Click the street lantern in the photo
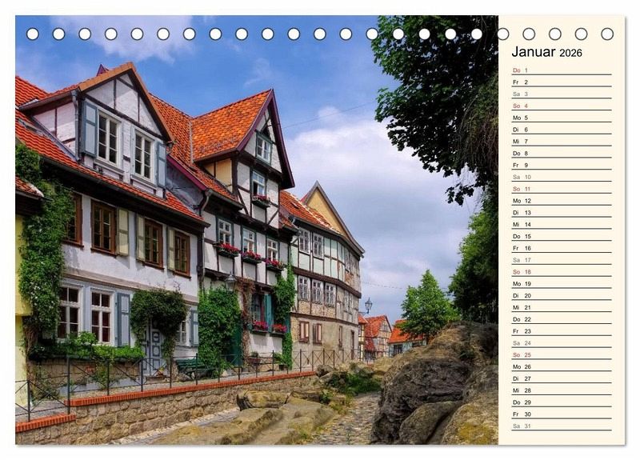Image resolution: width=640 pixels, height=460 pixels. pos(369,306)
